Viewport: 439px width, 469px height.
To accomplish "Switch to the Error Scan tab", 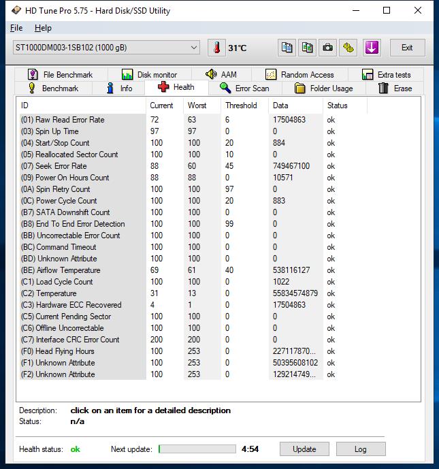I will 244,88.
